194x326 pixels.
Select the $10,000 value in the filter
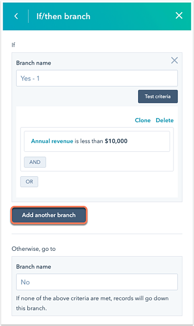116,141
